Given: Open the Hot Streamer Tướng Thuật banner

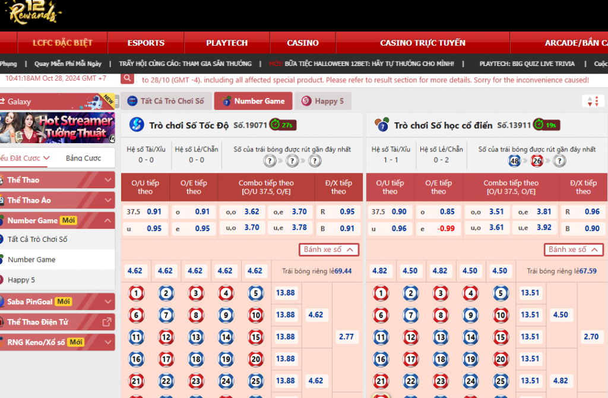Looking at the screenshot, I should [x=58, y=128].
